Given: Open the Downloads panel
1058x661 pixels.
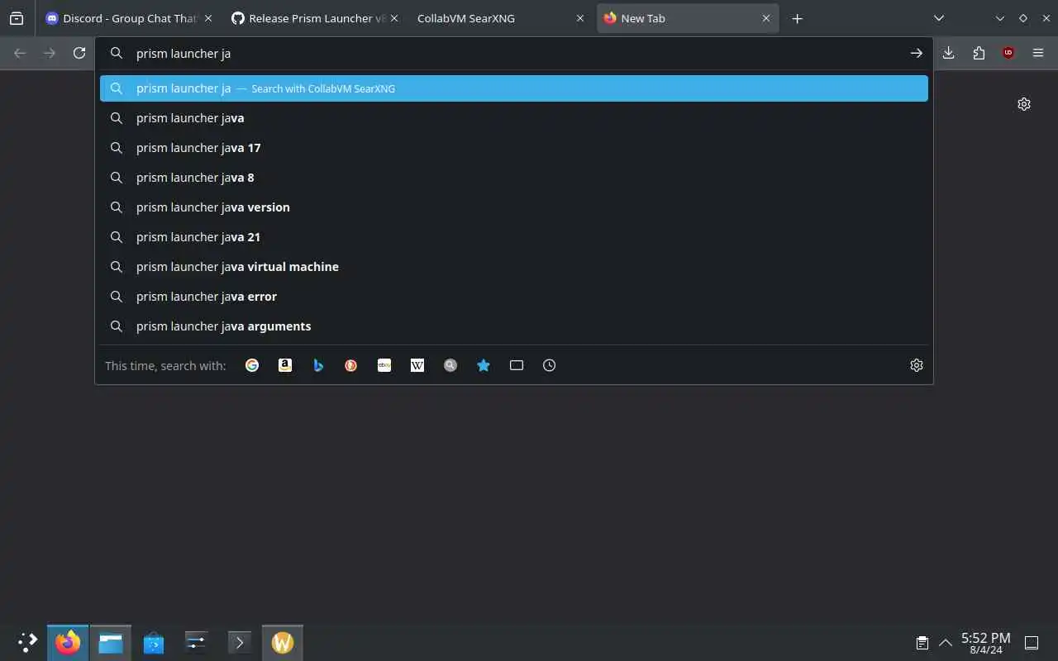Looking at the screenshot, I should [x=948, y=53].
